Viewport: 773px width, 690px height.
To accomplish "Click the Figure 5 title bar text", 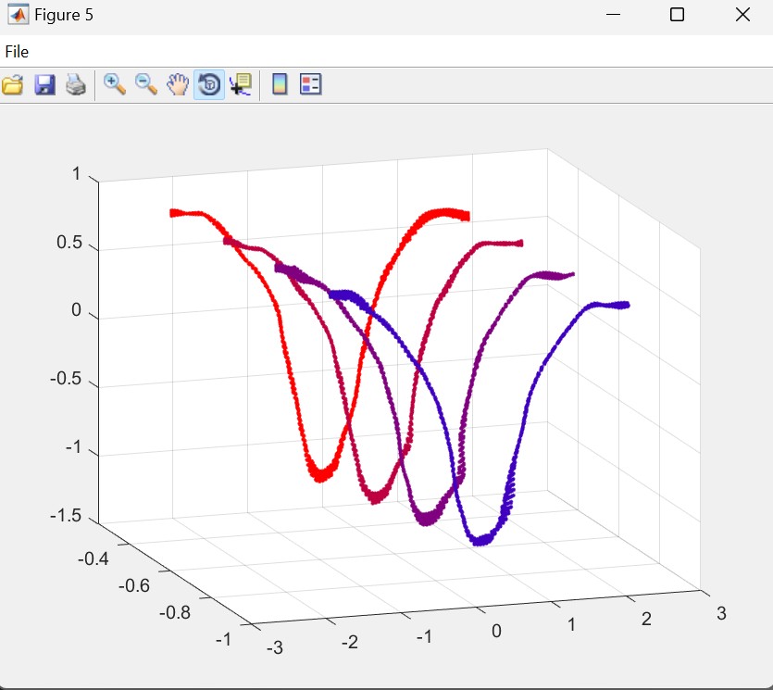I will 63,15.
